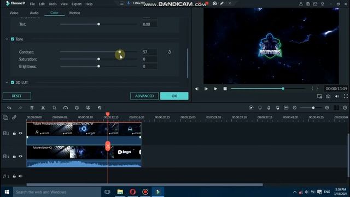Click the Windows Start button
350x197 pixels.
7,192
